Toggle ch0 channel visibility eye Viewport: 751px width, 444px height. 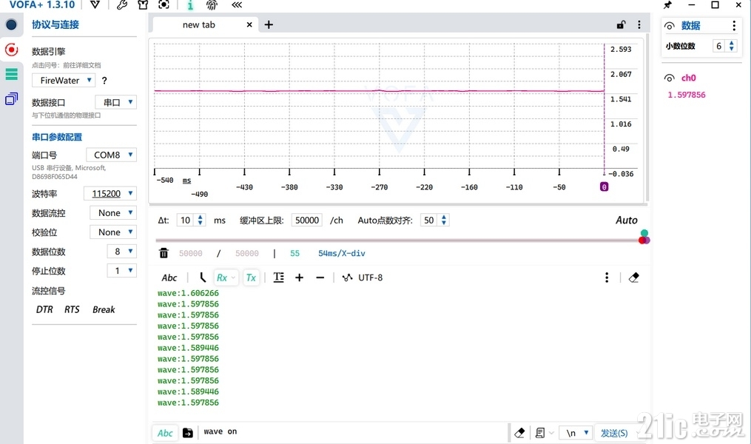670,78
